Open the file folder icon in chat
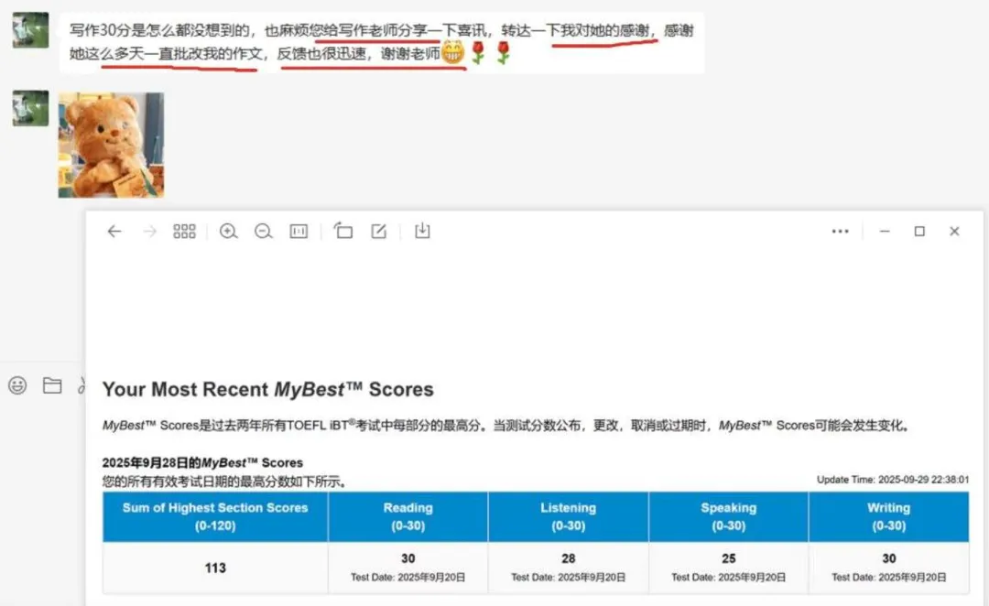989x606 pixels. [52, 384]
